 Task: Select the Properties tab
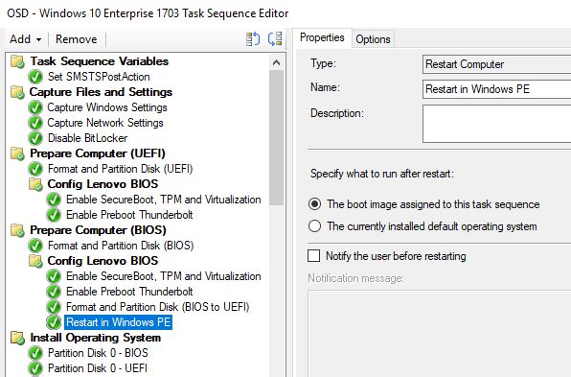point(322,37)
